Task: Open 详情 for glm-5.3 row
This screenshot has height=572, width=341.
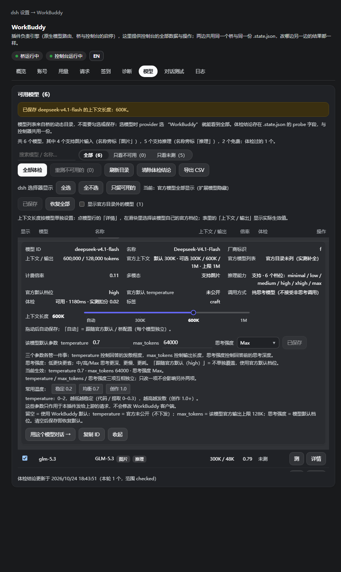Action: tap(316, 459)
